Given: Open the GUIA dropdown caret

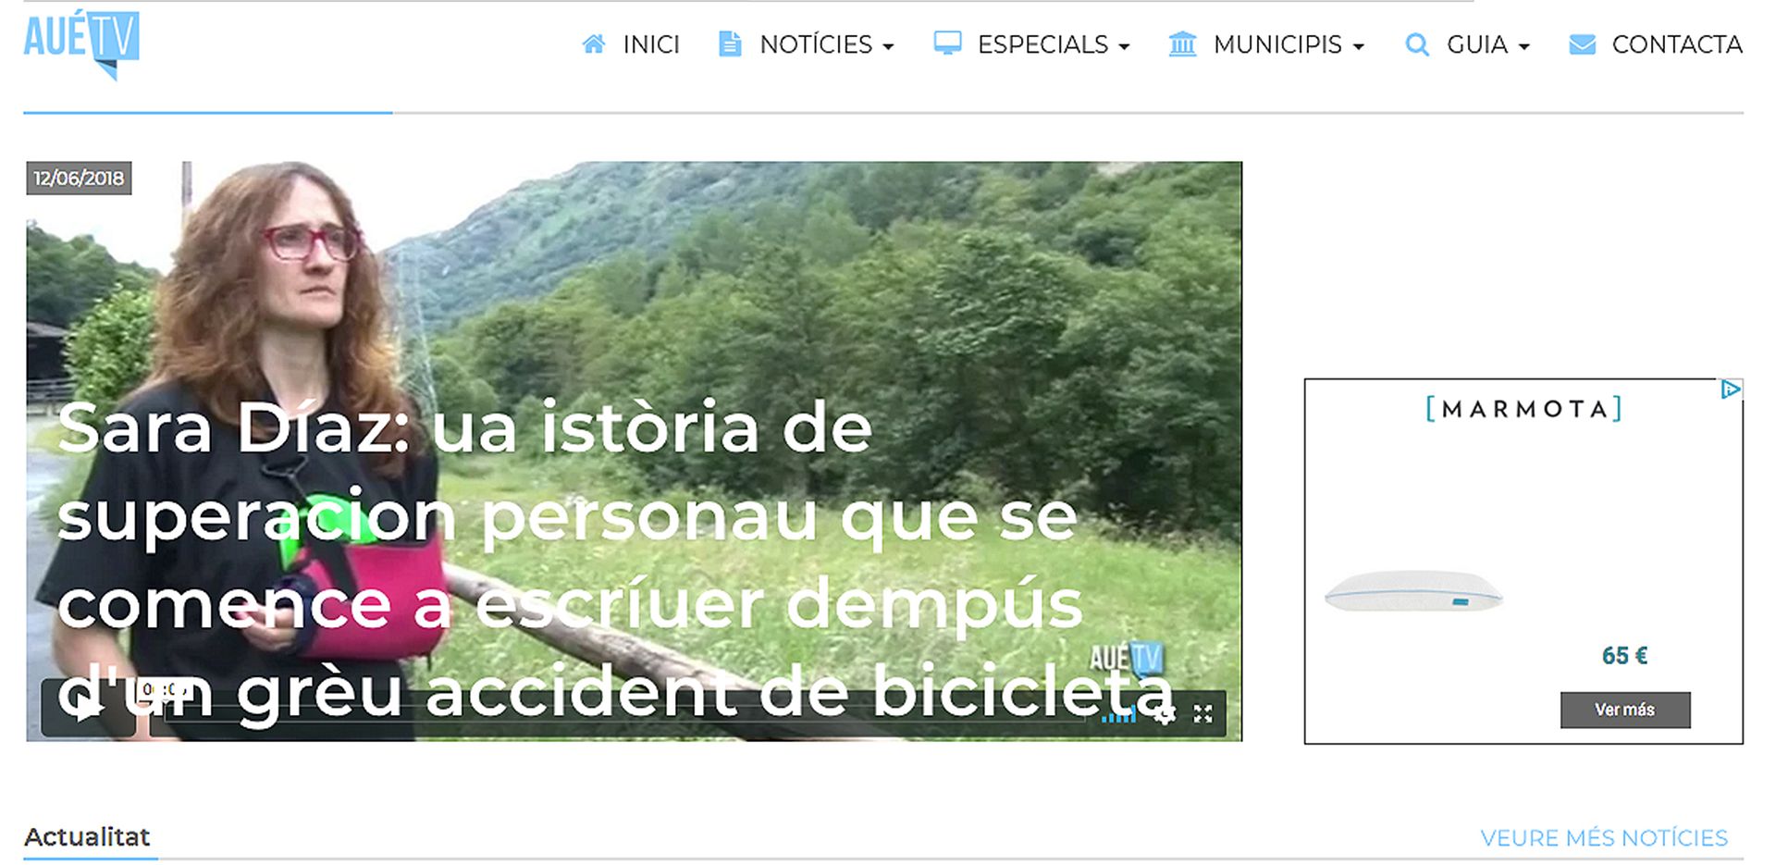Looking at the screenshot, I should (1524, 46).
